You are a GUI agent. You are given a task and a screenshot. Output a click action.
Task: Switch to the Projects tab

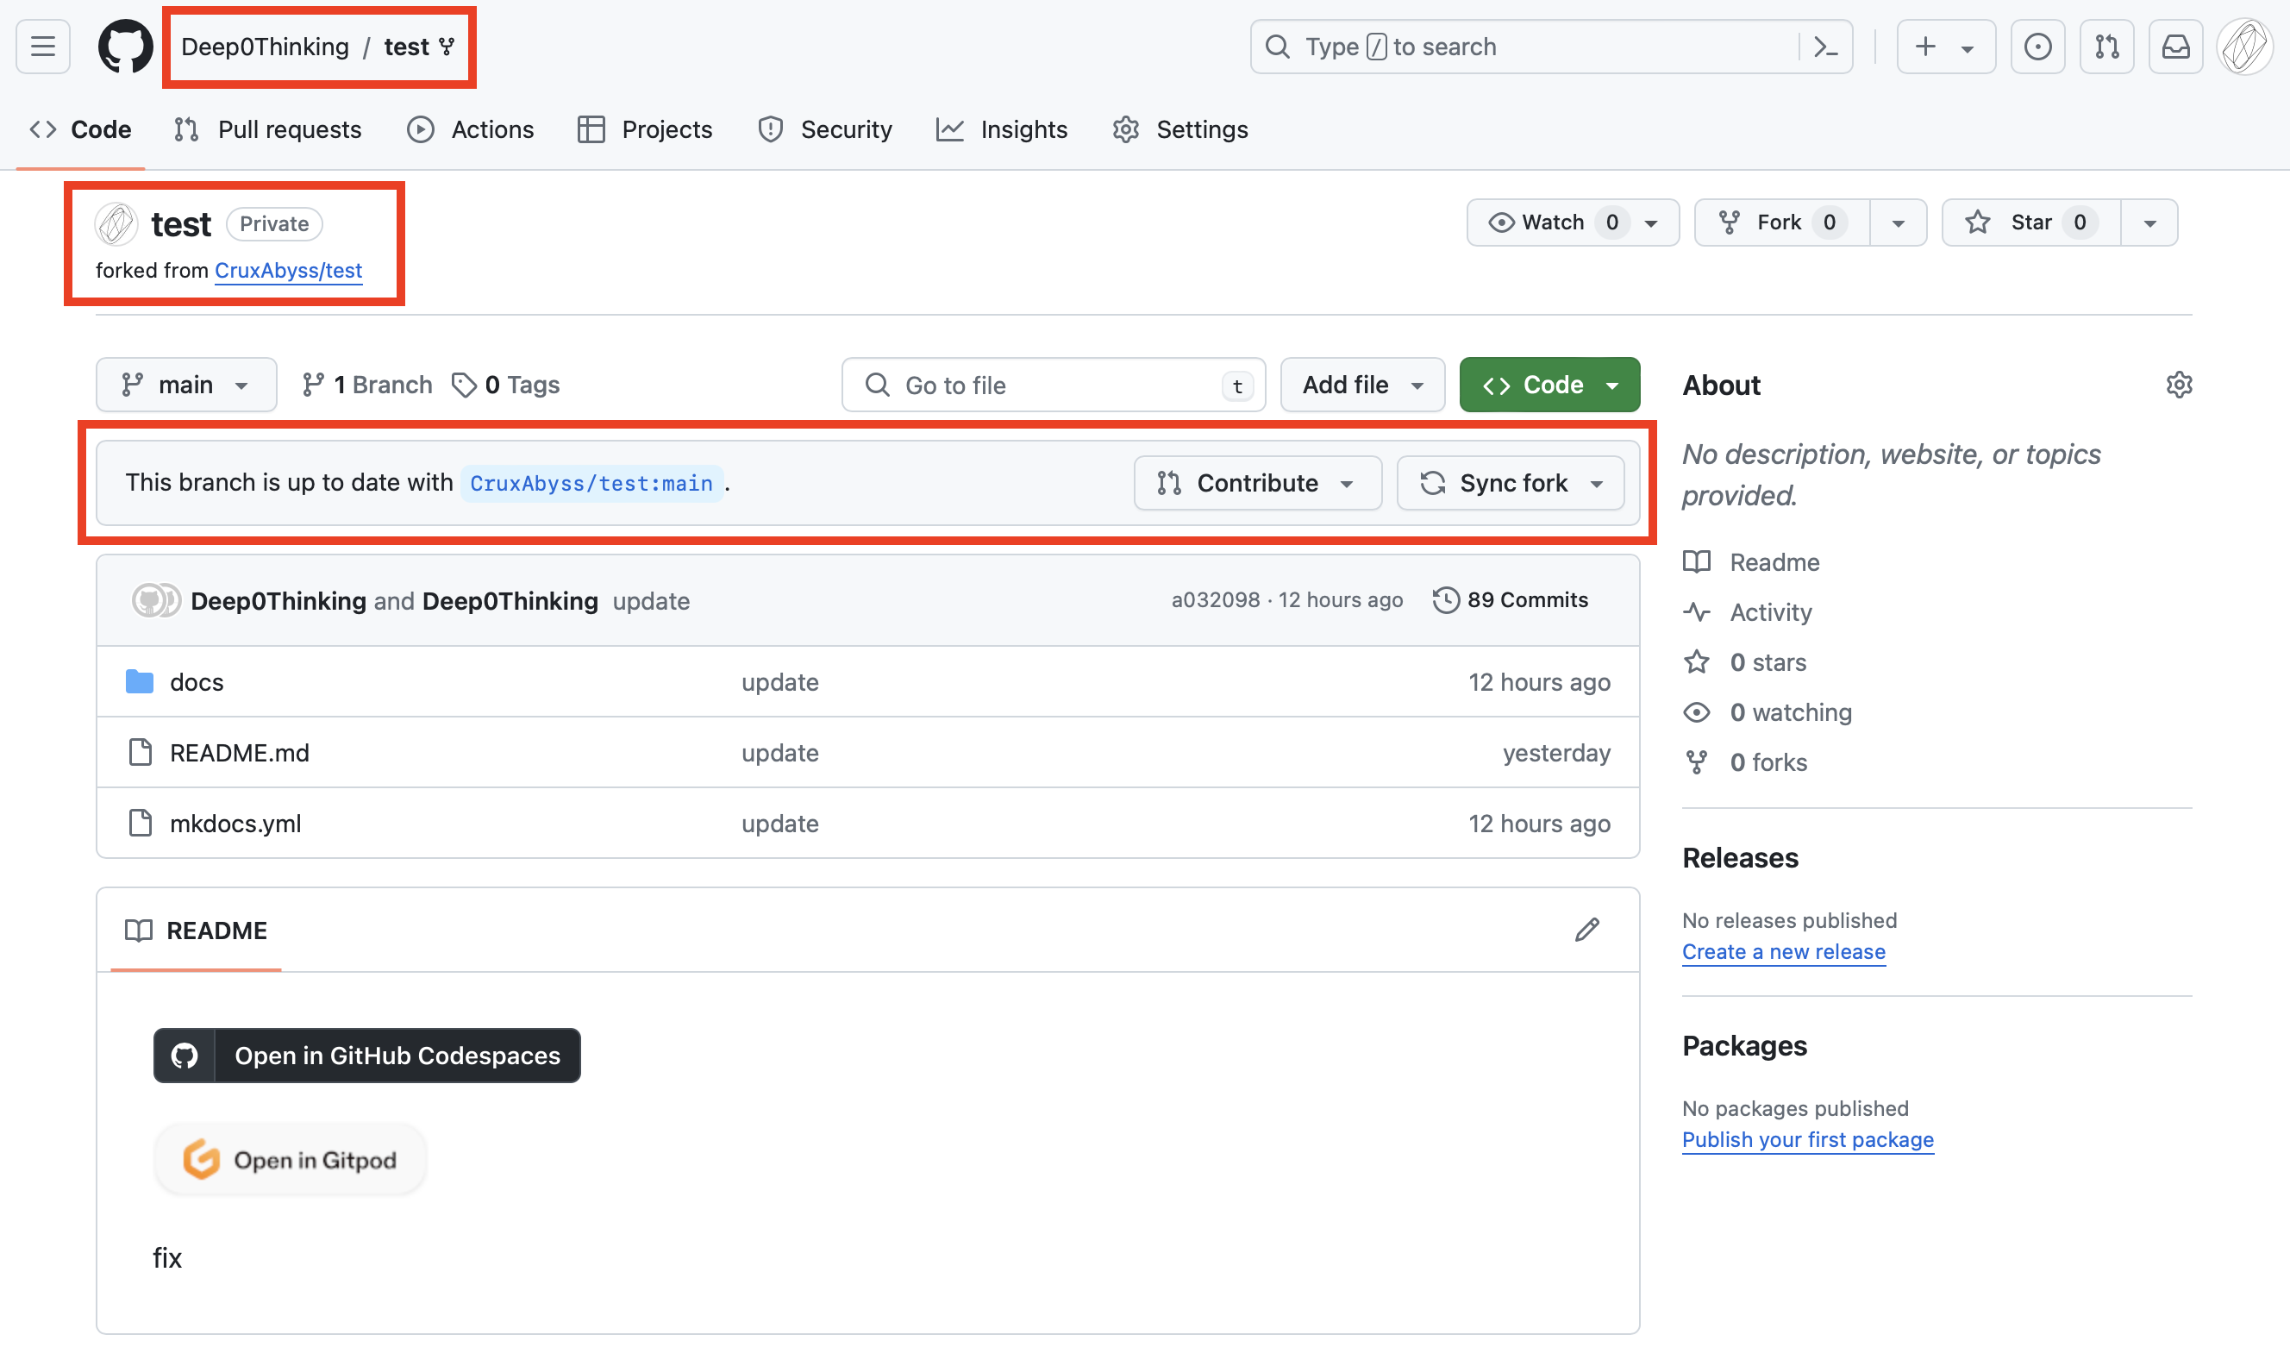[x=645, y=130]
